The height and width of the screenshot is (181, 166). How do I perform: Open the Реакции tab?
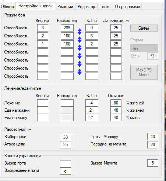point(65,7)
